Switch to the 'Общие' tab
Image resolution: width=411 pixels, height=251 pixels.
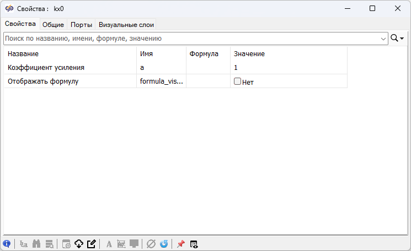[54, 24]
